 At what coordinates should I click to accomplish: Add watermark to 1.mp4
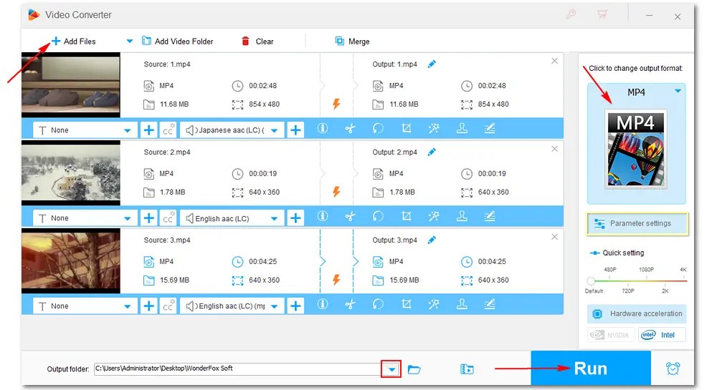point(462,129)
